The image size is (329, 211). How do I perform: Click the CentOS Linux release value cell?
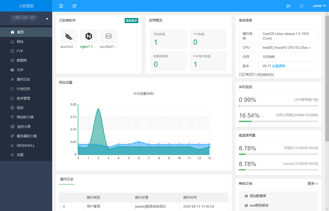click(x=288, y=36)
